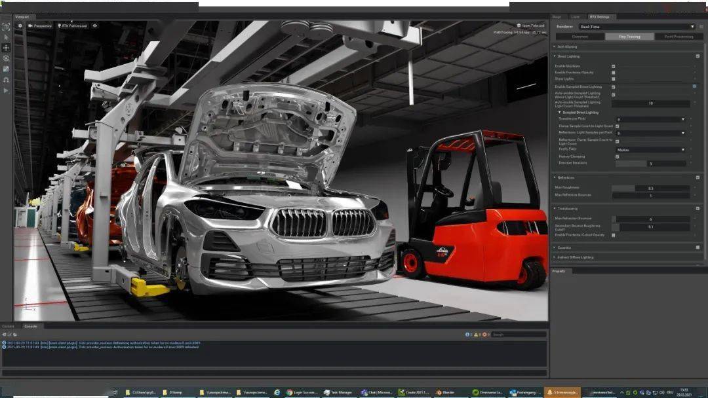The height and width of the screenshot is (398, 708).
Task: Activate the Scale gizmo tool
Action: (6, 69)
